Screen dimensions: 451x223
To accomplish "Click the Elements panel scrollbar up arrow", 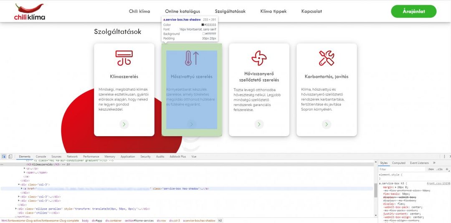I will point(376,162).
